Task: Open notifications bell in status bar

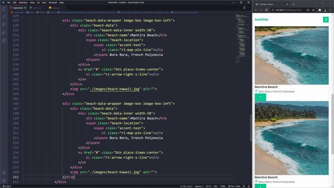Action: [x=248, y=186]
